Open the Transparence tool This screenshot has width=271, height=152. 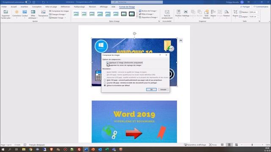click(x=43, y=14)
